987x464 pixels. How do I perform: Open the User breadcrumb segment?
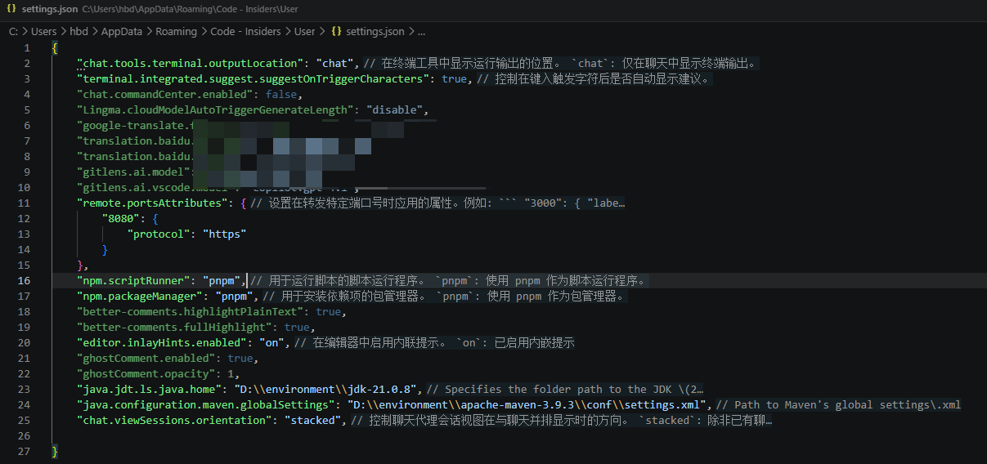point(305,32)
